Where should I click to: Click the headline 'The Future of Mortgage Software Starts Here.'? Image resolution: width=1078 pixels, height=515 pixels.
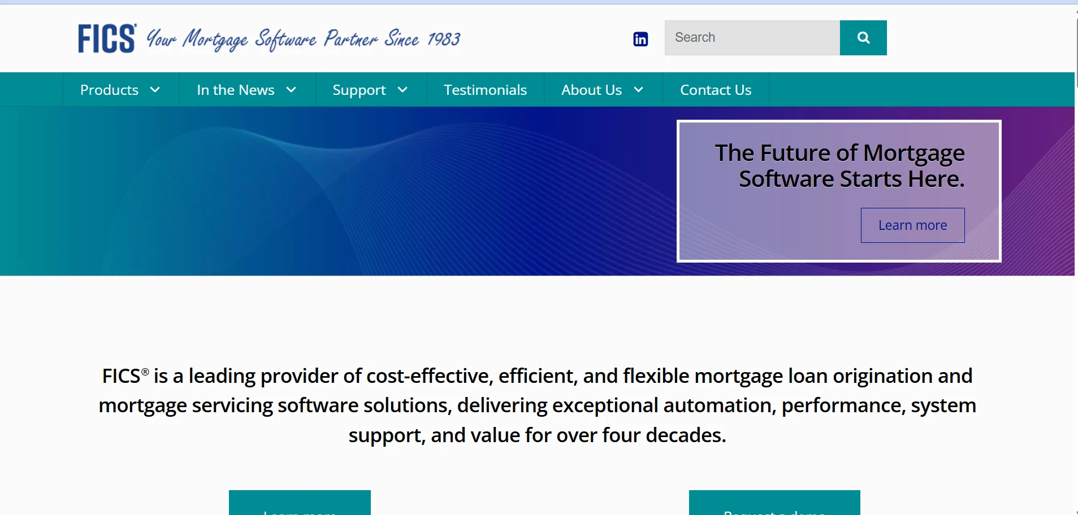point(839,166)
